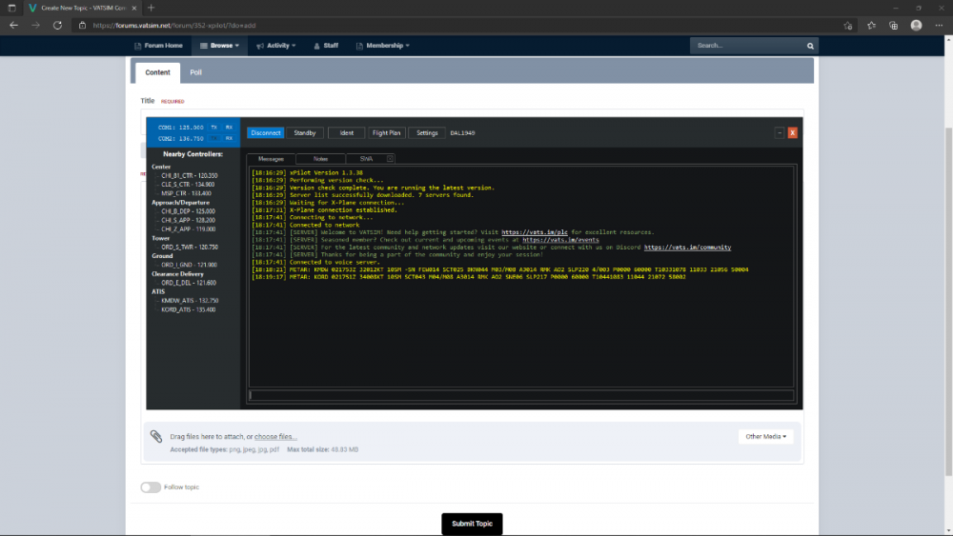Close the Create New Topic browser tab
This screenshot has width=953, height=536.
(134, 8)
